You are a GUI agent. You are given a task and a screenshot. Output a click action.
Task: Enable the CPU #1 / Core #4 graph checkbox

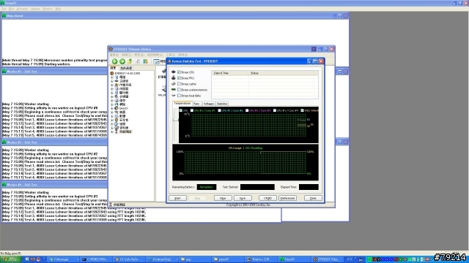[x=275, y=110]
